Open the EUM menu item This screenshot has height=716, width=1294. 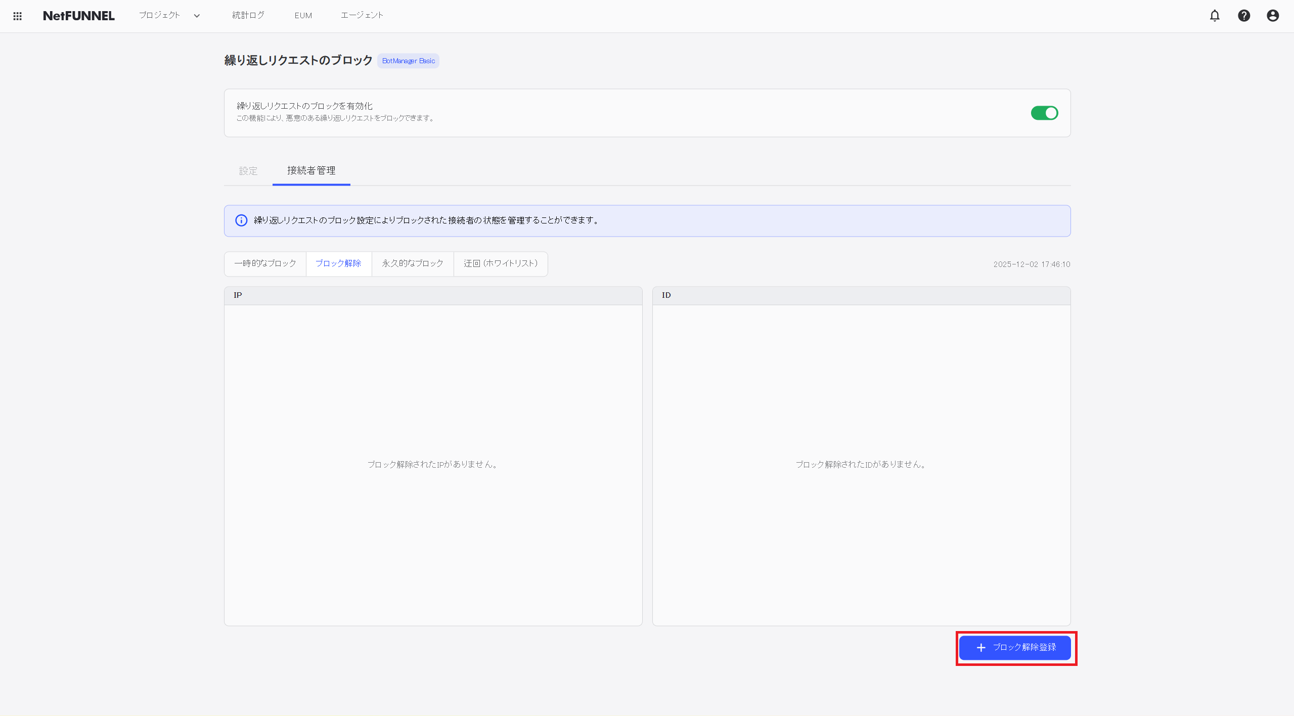303,16
